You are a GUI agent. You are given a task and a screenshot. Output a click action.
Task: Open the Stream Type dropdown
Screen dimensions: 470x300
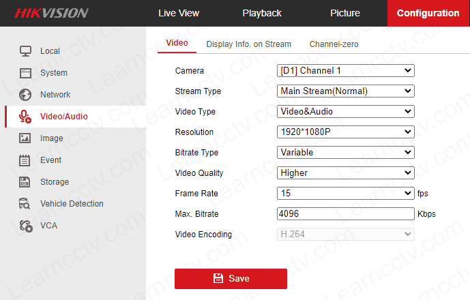pyautogui.click(x=345, y=91)
